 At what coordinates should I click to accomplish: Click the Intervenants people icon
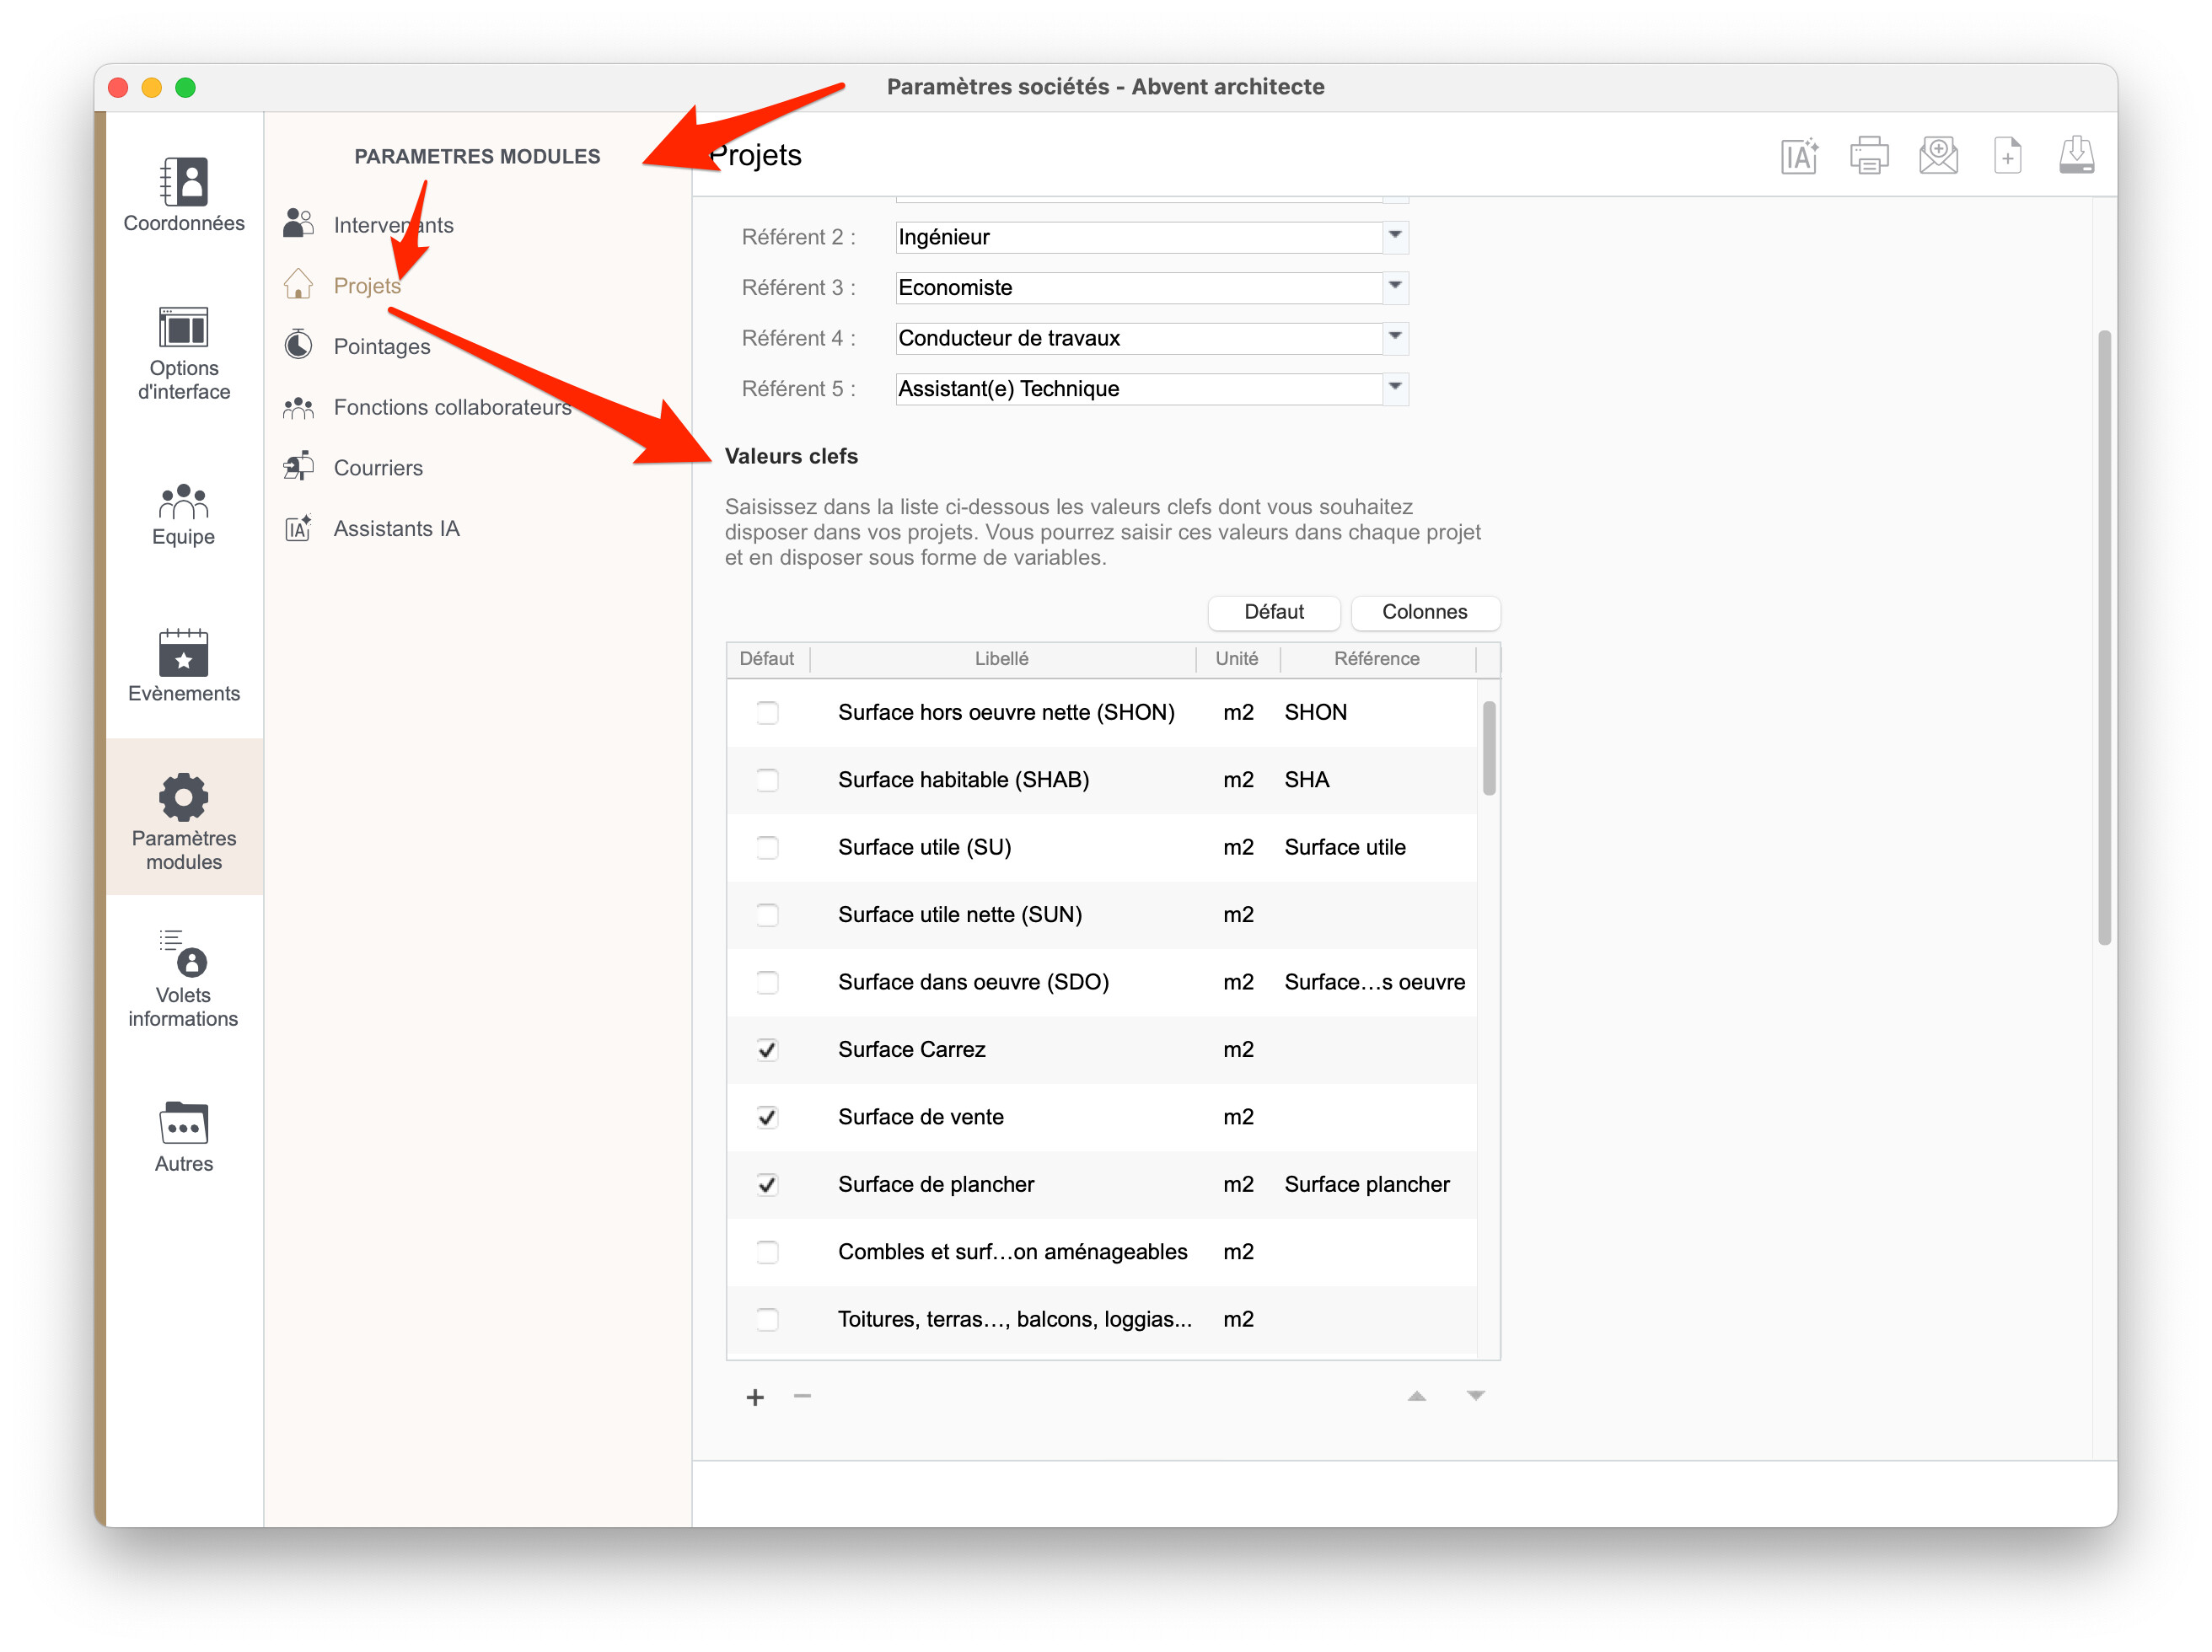tap(298, 223)
